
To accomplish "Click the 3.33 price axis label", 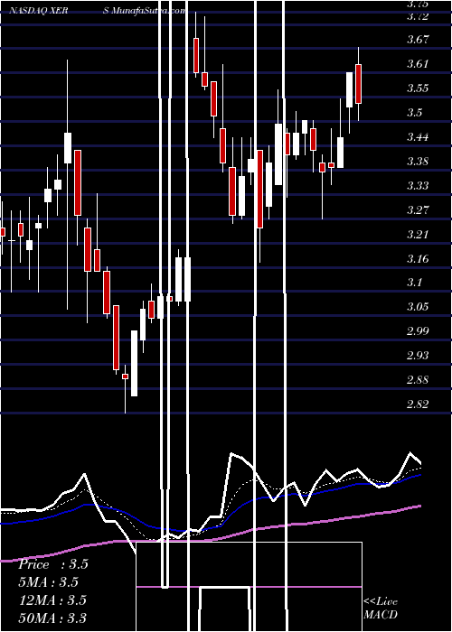I will [418, 185].
